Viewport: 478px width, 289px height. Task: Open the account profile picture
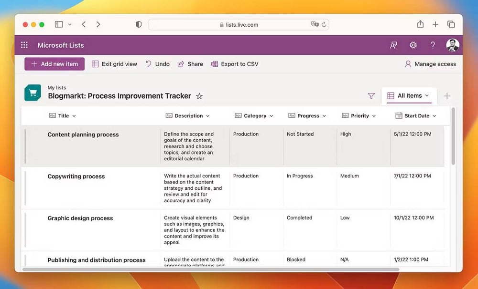[453, 45]
